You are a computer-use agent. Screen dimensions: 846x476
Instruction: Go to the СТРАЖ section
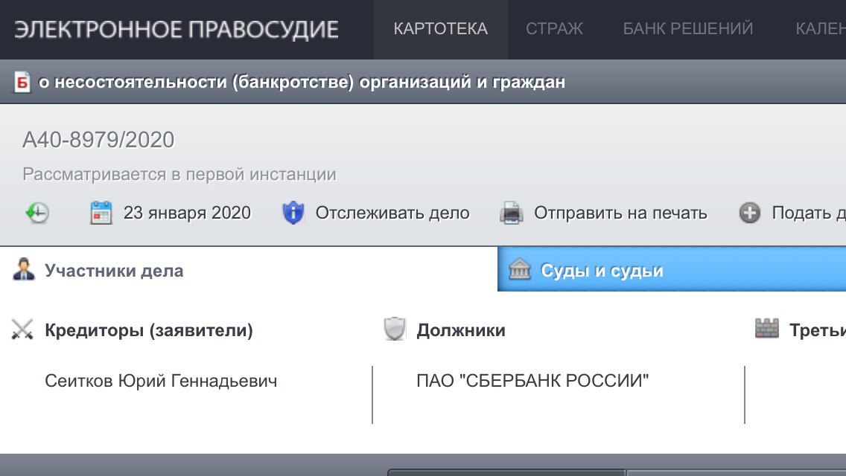pos(554,29)
